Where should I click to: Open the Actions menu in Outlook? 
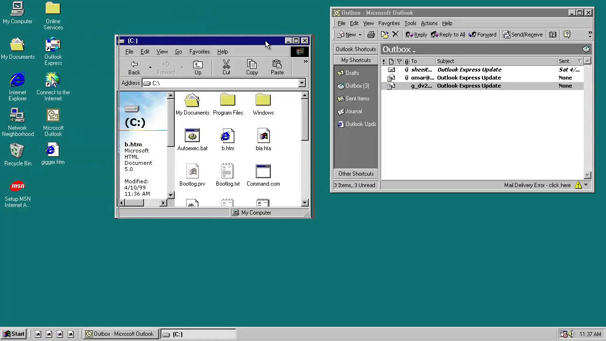[429, 23]
